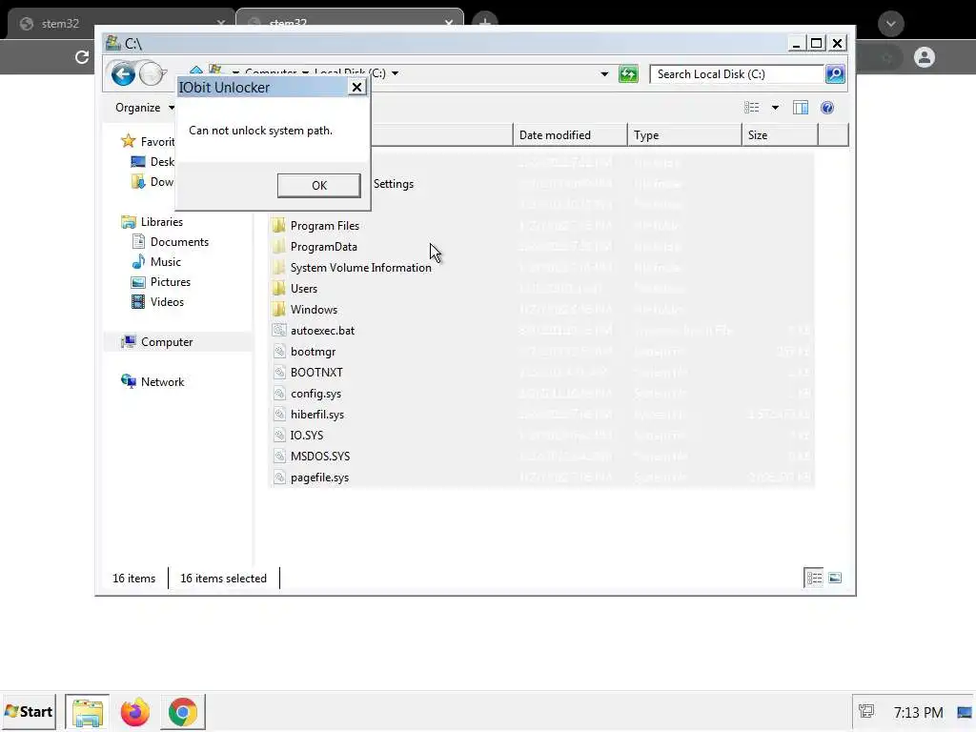Open the browser tab search dropdown
This screenshot has width=976, height=732.
tap(891, 24)
